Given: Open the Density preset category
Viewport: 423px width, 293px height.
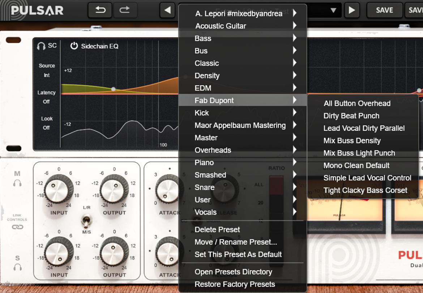Looking at the screenshot, I should click(x=243, y=76).
